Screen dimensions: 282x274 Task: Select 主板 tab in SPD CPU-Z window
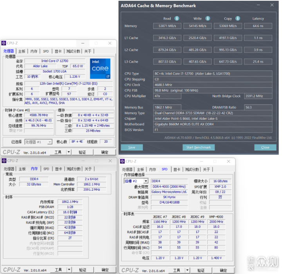point(140,169)
